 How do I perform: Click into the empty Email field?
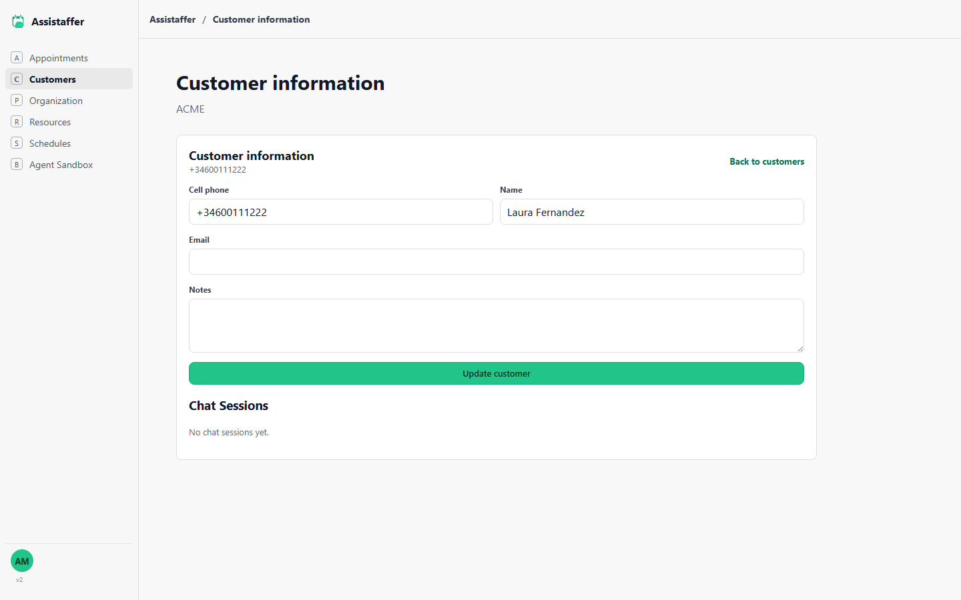point(497,262)
